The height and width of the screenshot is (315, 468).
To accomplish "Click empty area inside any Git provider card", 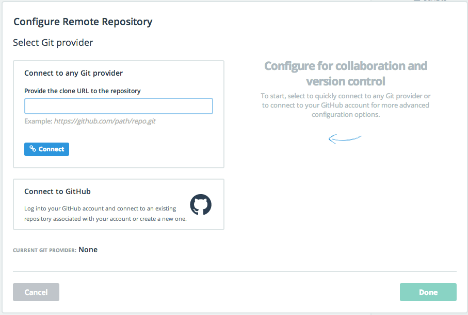I will 155,149.
